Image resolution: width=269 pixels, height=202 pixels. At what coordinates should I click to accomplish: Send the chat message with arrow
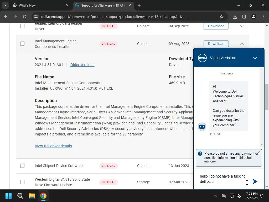coord(255,181)
